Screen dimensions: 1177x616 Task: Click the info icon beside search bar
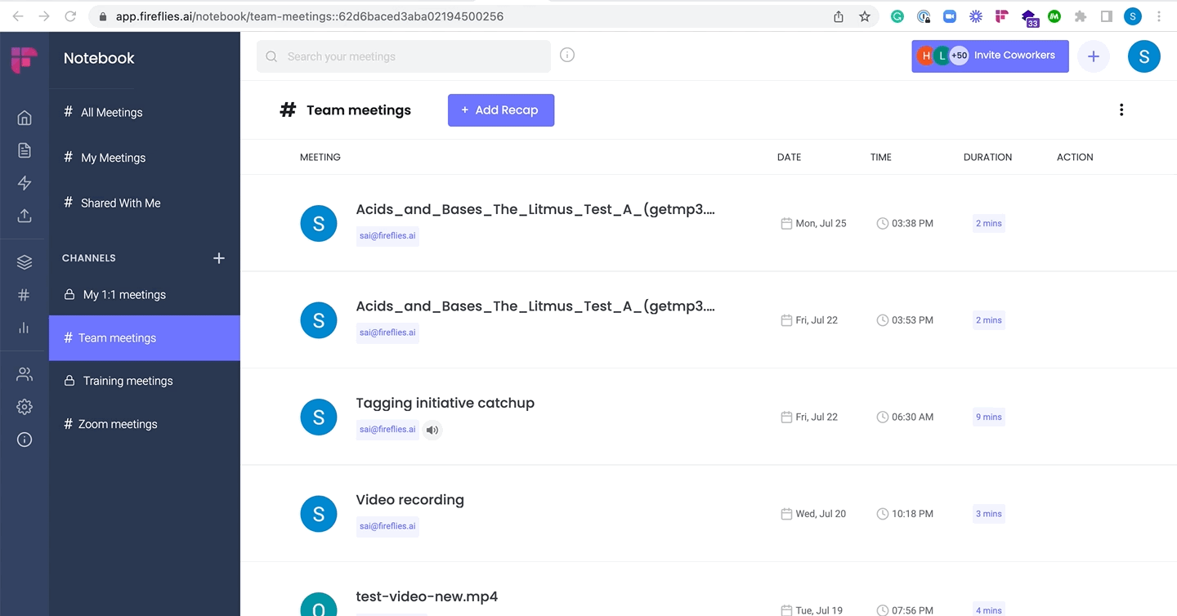567,55
